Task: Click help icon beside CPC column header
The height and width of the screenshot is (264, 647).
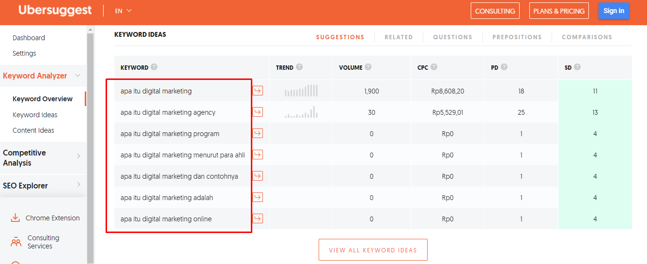Action: coord(434,67)
